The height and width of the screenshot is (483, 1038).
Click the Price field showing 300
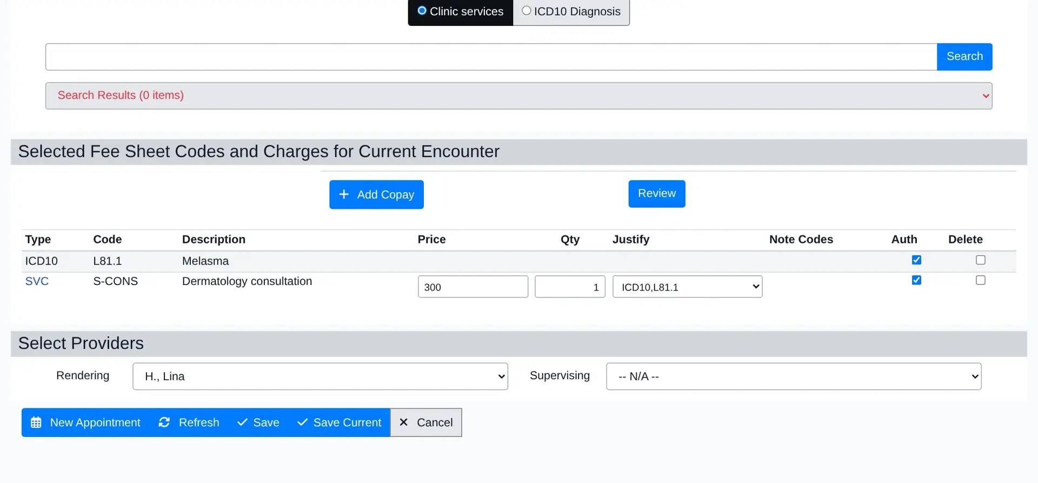point(473,287)
